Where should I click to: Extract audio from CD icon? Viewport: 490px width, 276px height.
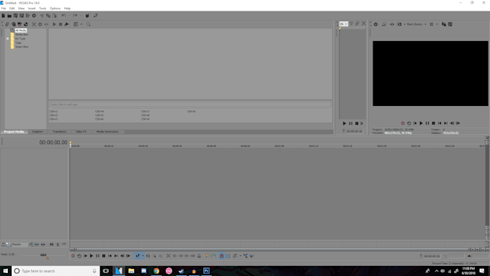tap(19, 25)
